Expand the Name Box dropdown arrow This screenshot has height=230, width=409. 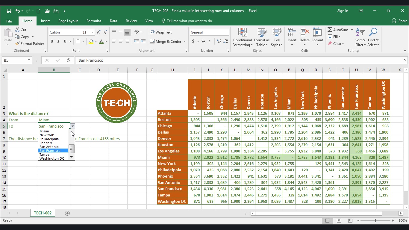click(x=29, y=60)
